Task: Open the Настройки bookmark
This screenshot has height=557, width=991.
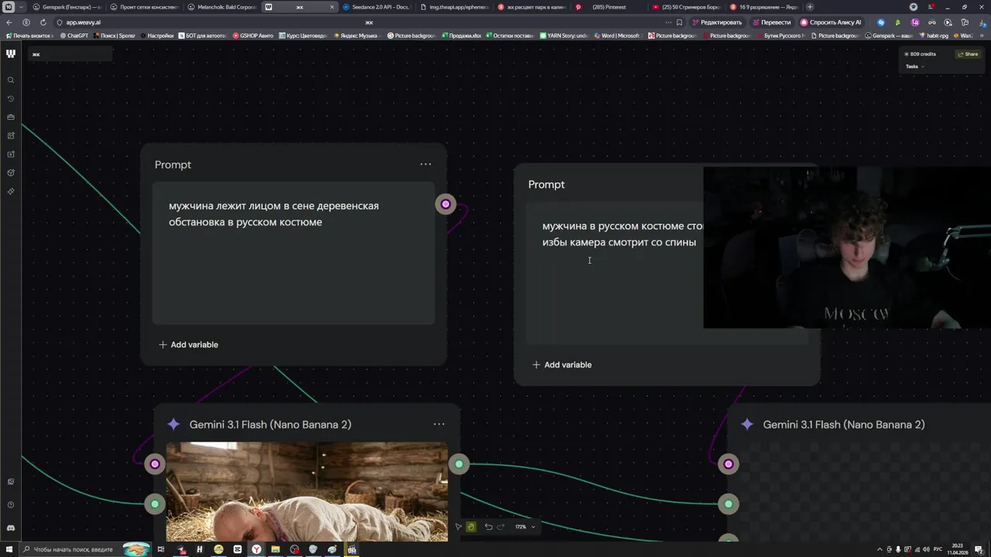Action: (x=157, y=36)
